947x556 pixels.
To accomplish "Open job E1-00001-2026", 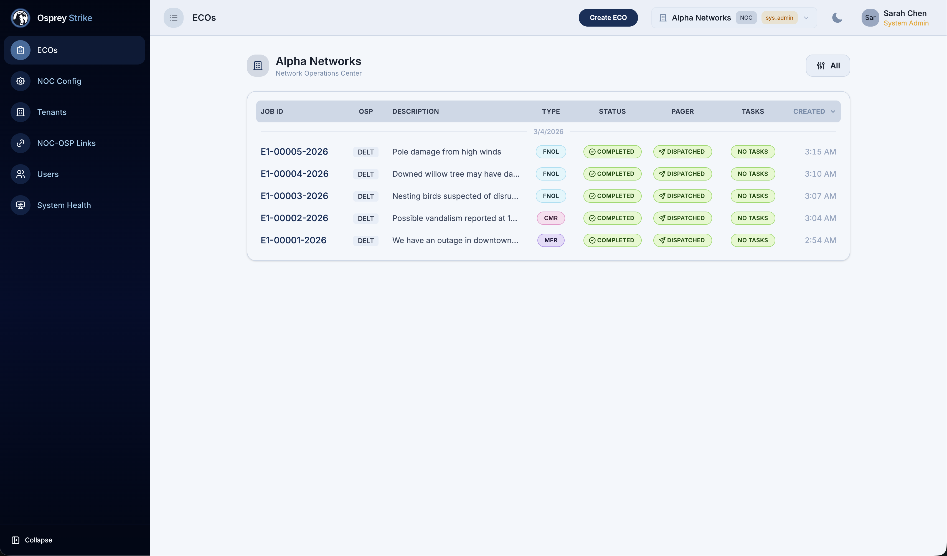I will [x=293, y=240].
